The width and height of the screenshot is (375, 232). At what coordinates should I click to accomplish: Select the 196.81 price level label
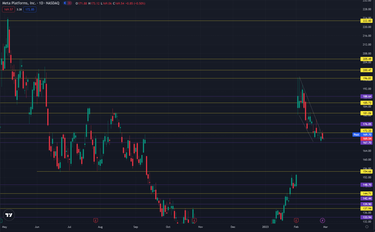click(x=366, y=78)
